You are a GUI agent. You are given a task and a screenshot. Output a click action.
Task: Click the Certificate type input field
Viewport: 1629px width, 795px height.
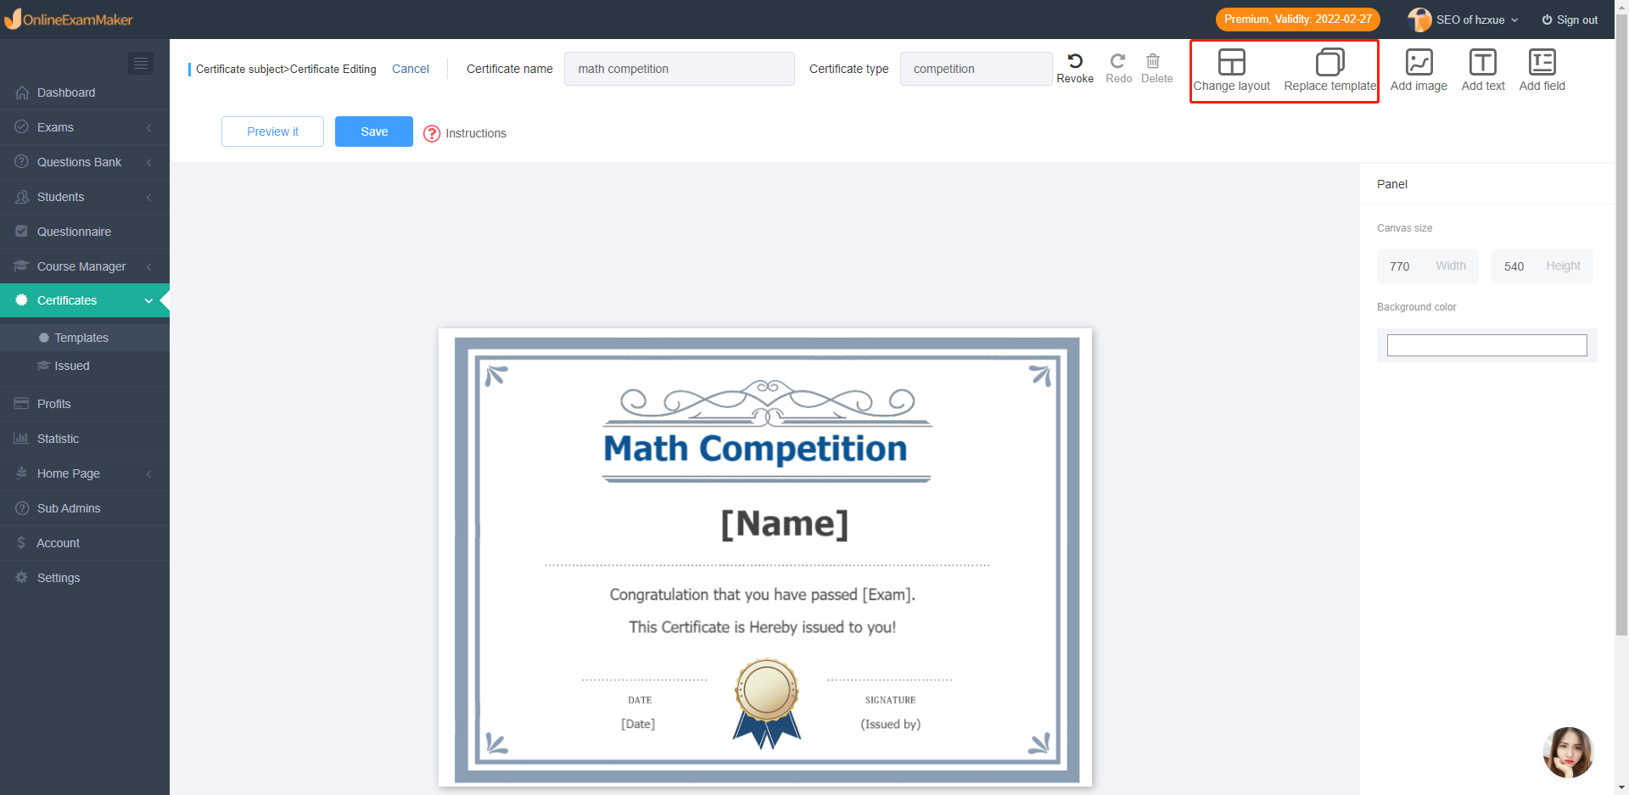[x=976, y=69]
